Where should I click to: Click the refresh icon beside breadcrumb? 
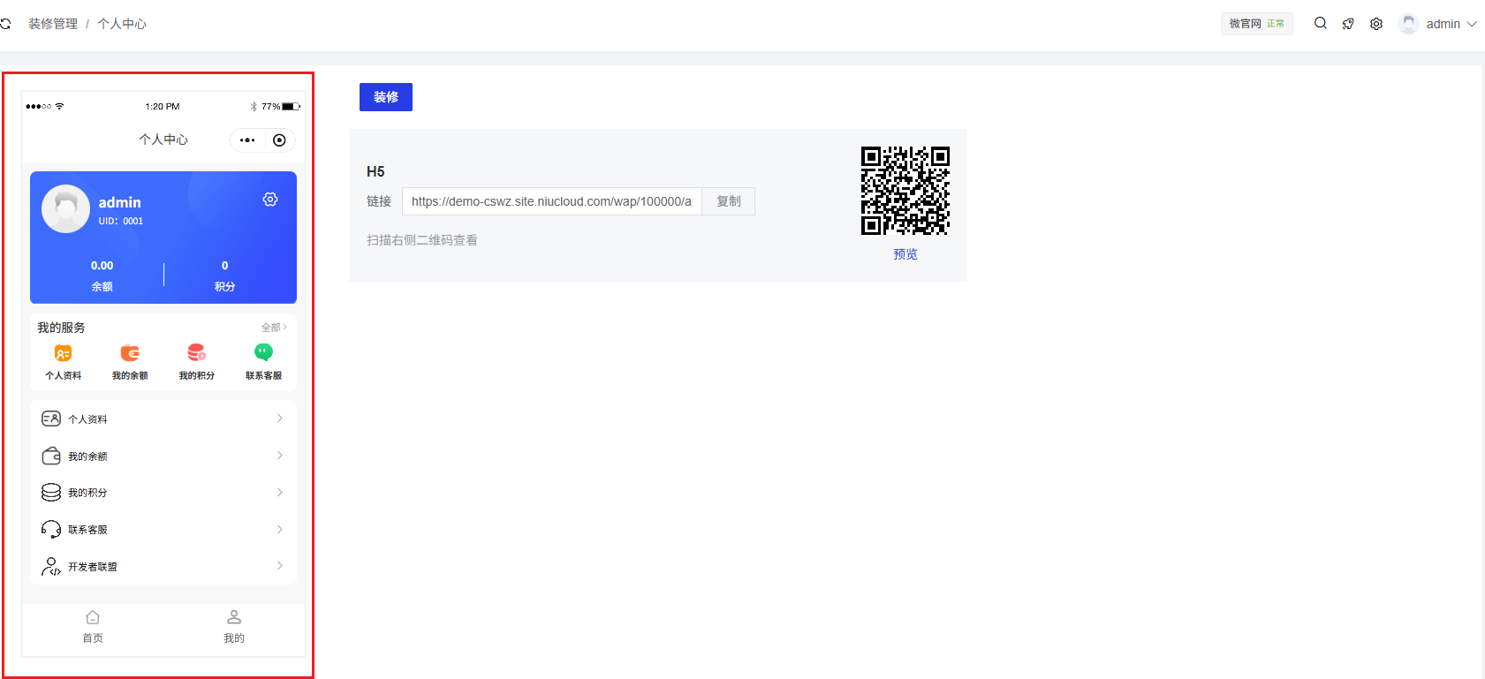click(5, 24)
